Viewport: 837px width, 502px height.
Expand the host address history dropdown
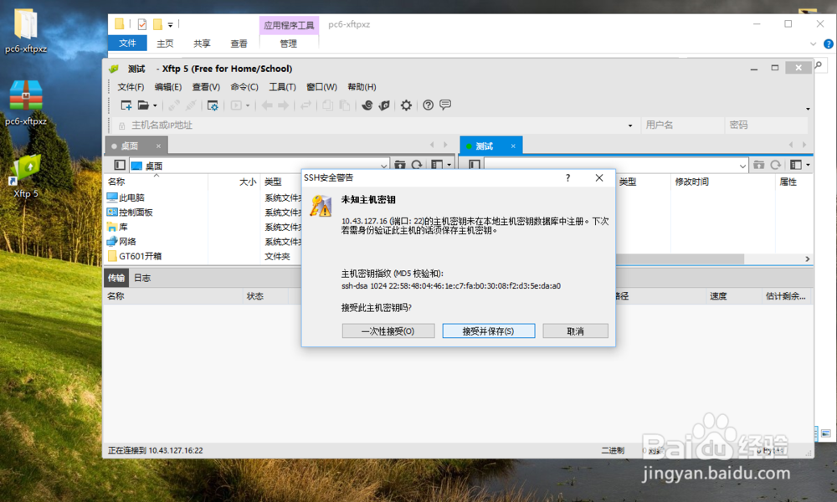[x=630, y=125]
